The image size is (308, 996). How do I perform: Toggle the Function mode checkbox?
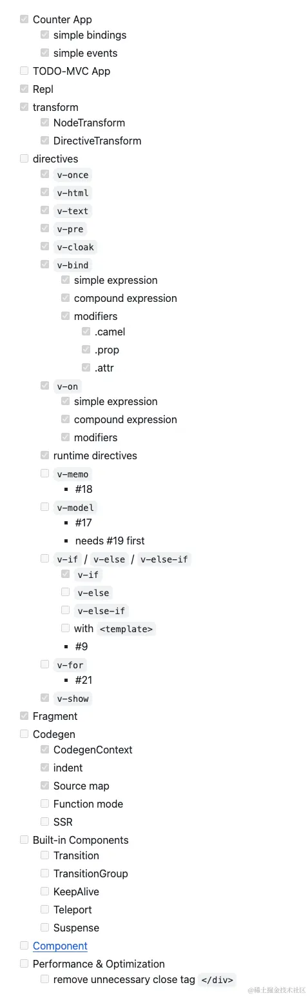tap(44, 803)
